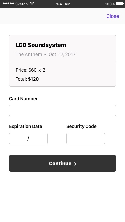Tap the Close link in header
Image resolution: width=125 pixels, height=222 pixels.
tap(113, 16)
